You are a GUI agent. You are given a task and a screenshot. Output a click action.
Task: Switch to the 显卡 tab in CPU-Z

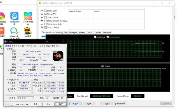(41, 46)
